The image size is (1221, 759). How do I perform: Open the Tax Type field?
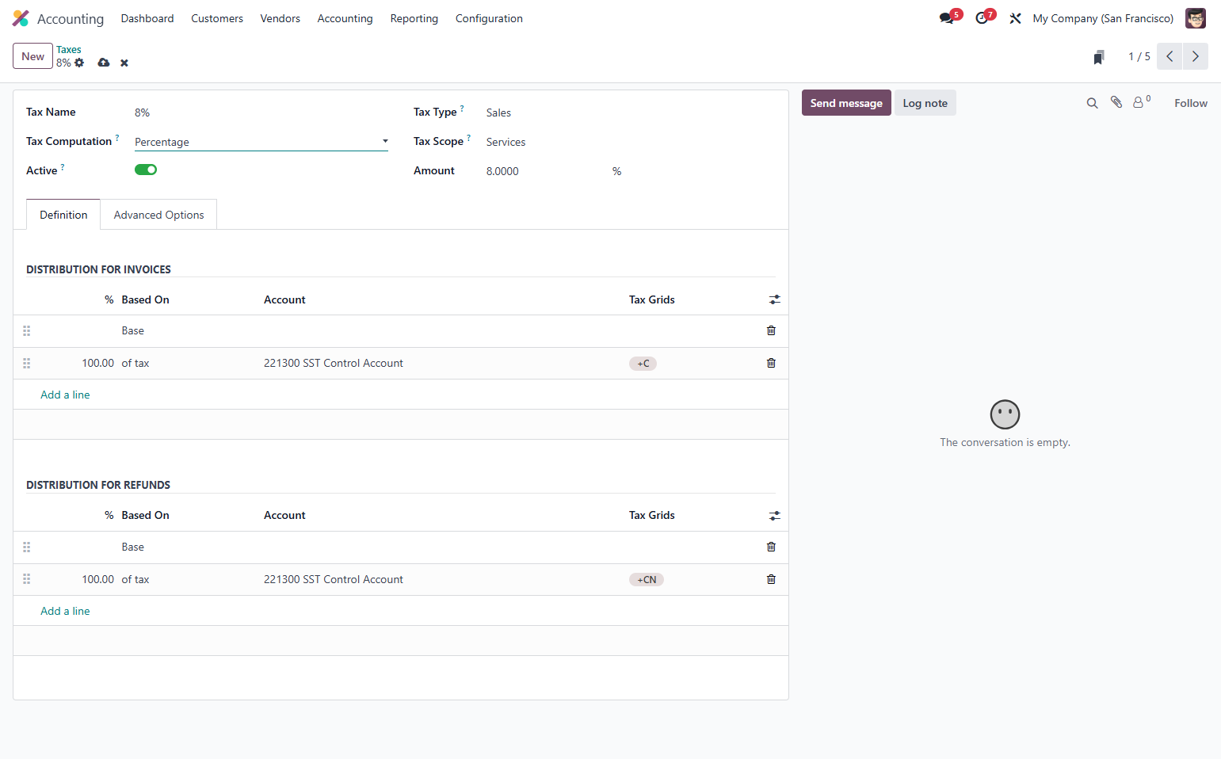[x=498, y=113]
